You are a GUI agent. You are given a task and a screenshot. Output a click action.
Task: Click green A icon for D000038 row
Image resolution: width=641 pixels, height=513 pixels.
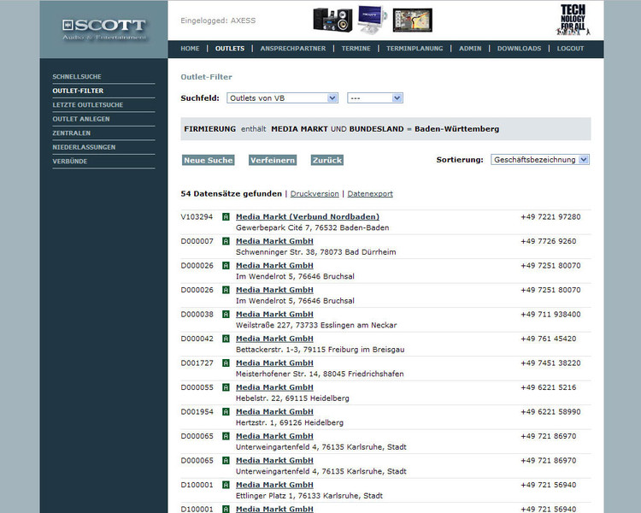tap(226, 314)
